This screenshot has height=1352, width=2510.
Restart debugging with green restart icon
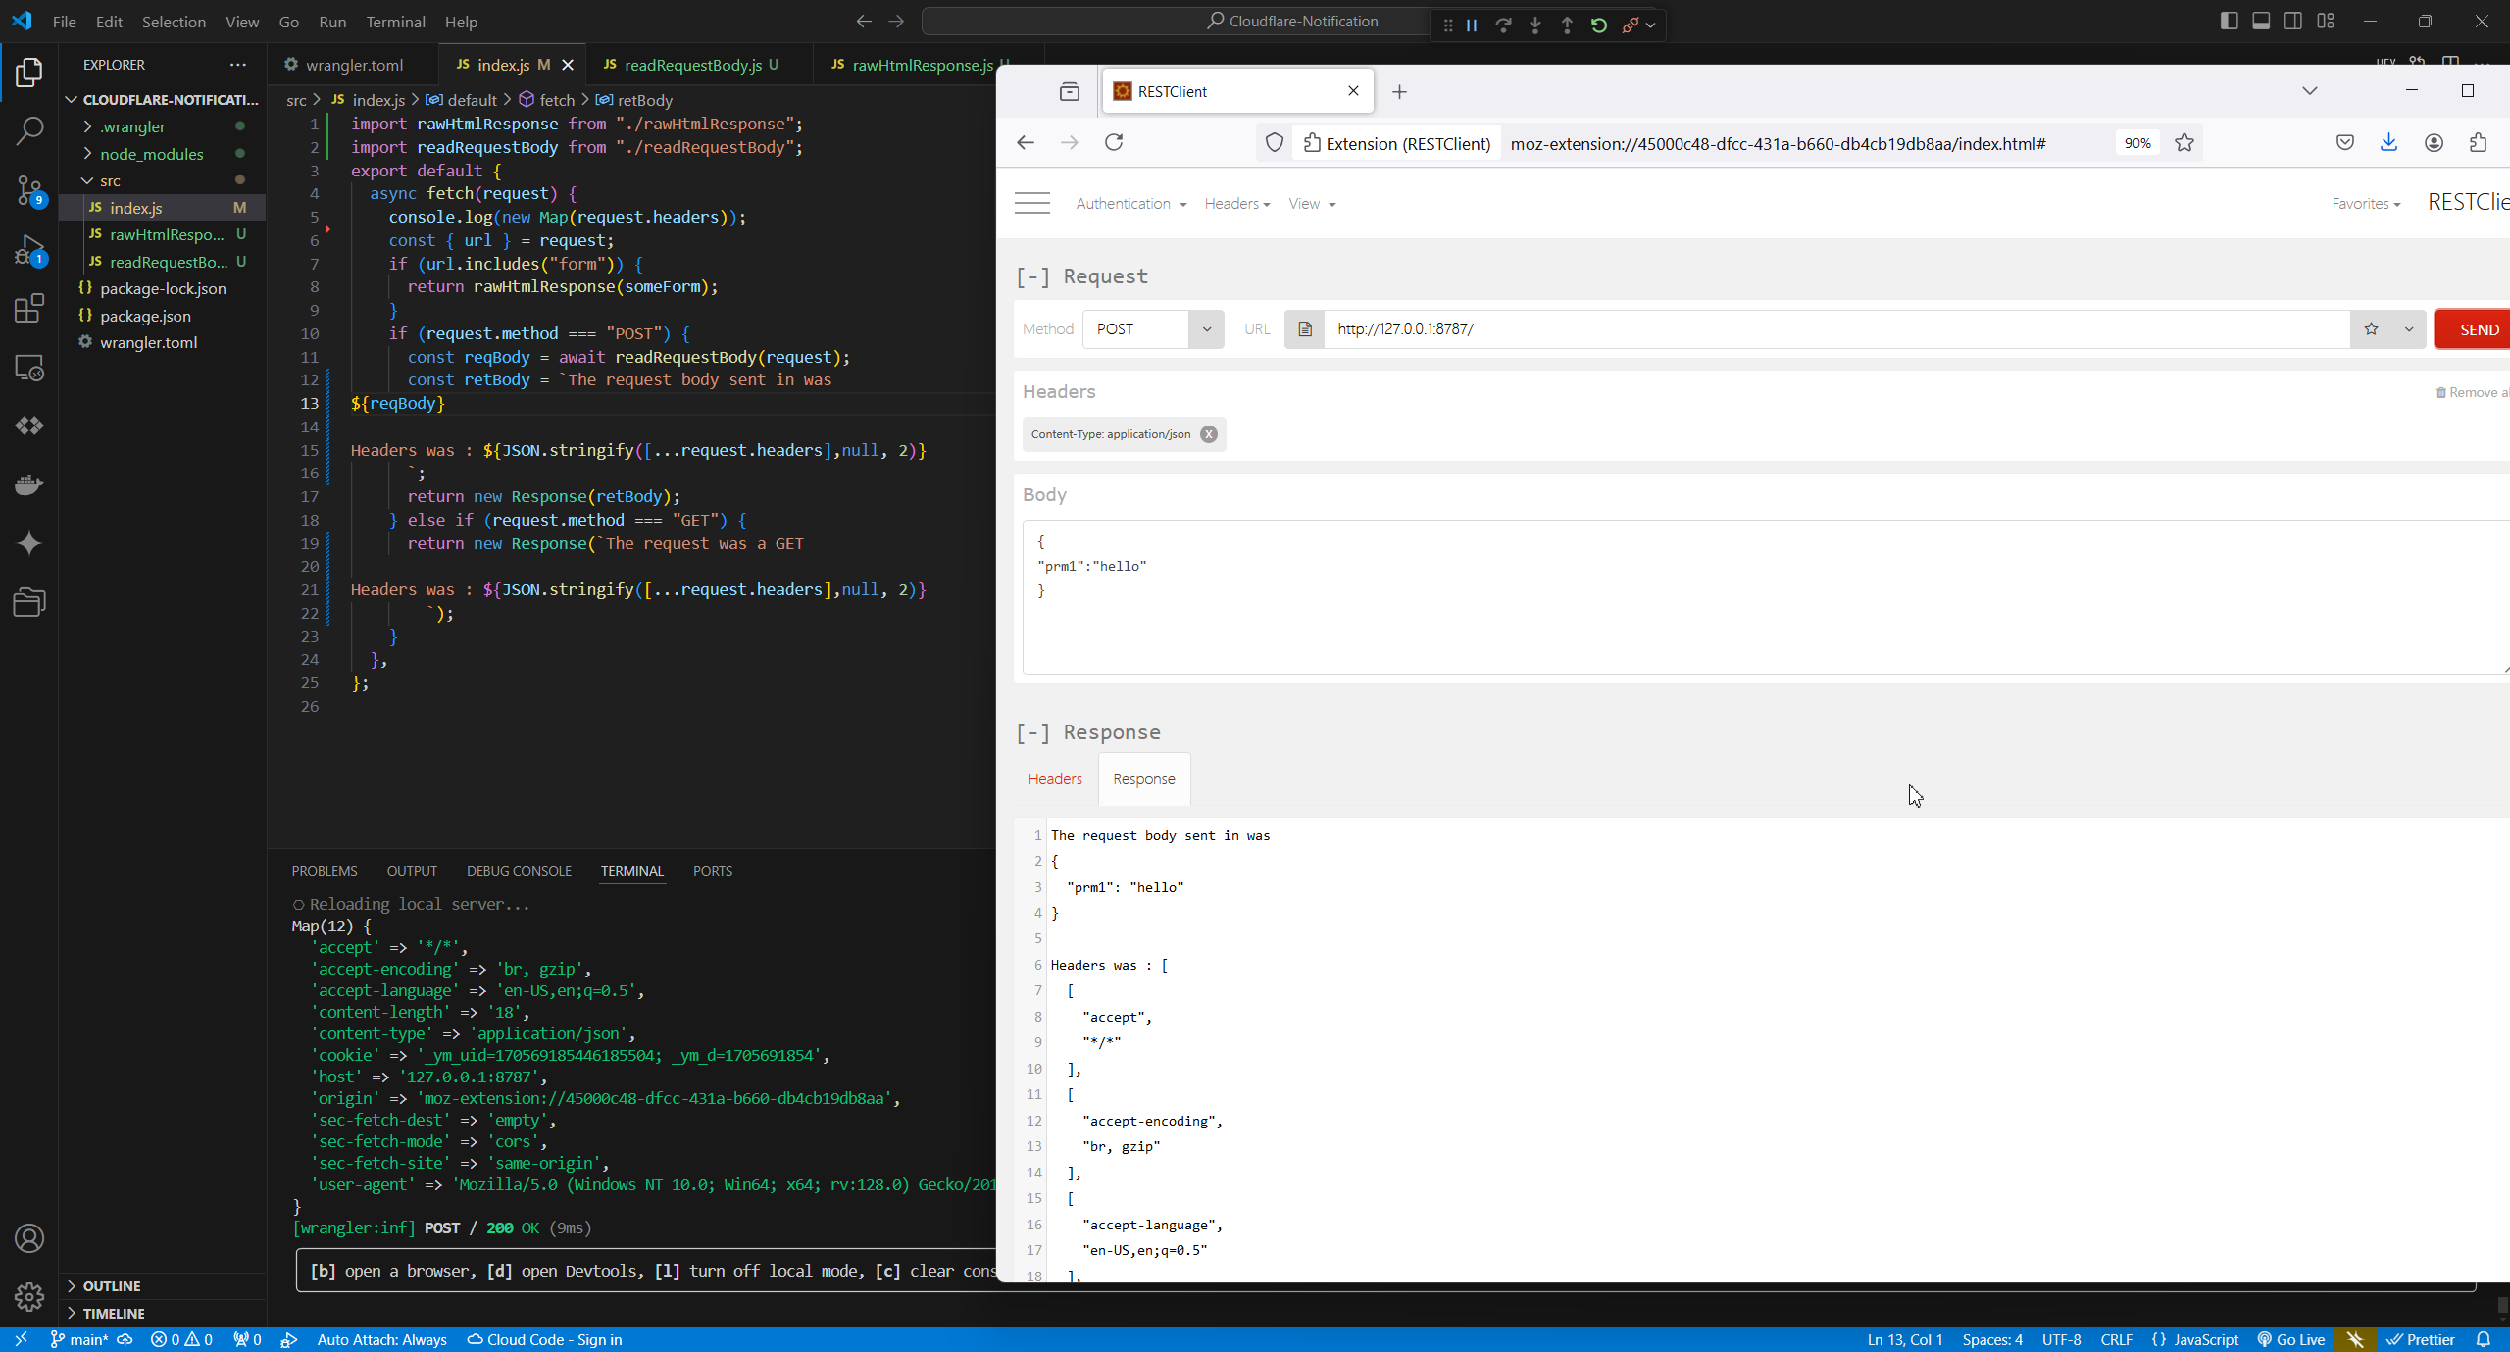click(x=1599, y=25)
